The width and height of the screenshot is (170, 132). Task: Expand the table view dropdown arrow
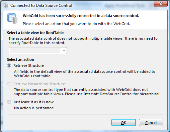click(64, 51)
